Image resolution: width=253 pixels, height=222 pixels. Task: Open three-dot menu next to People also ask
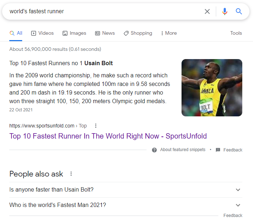pos(71,174)
